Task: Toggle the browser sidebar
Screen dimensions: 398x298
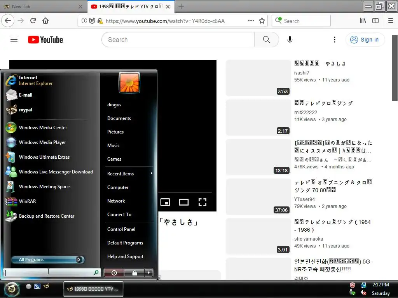Action: coord(375,21)
